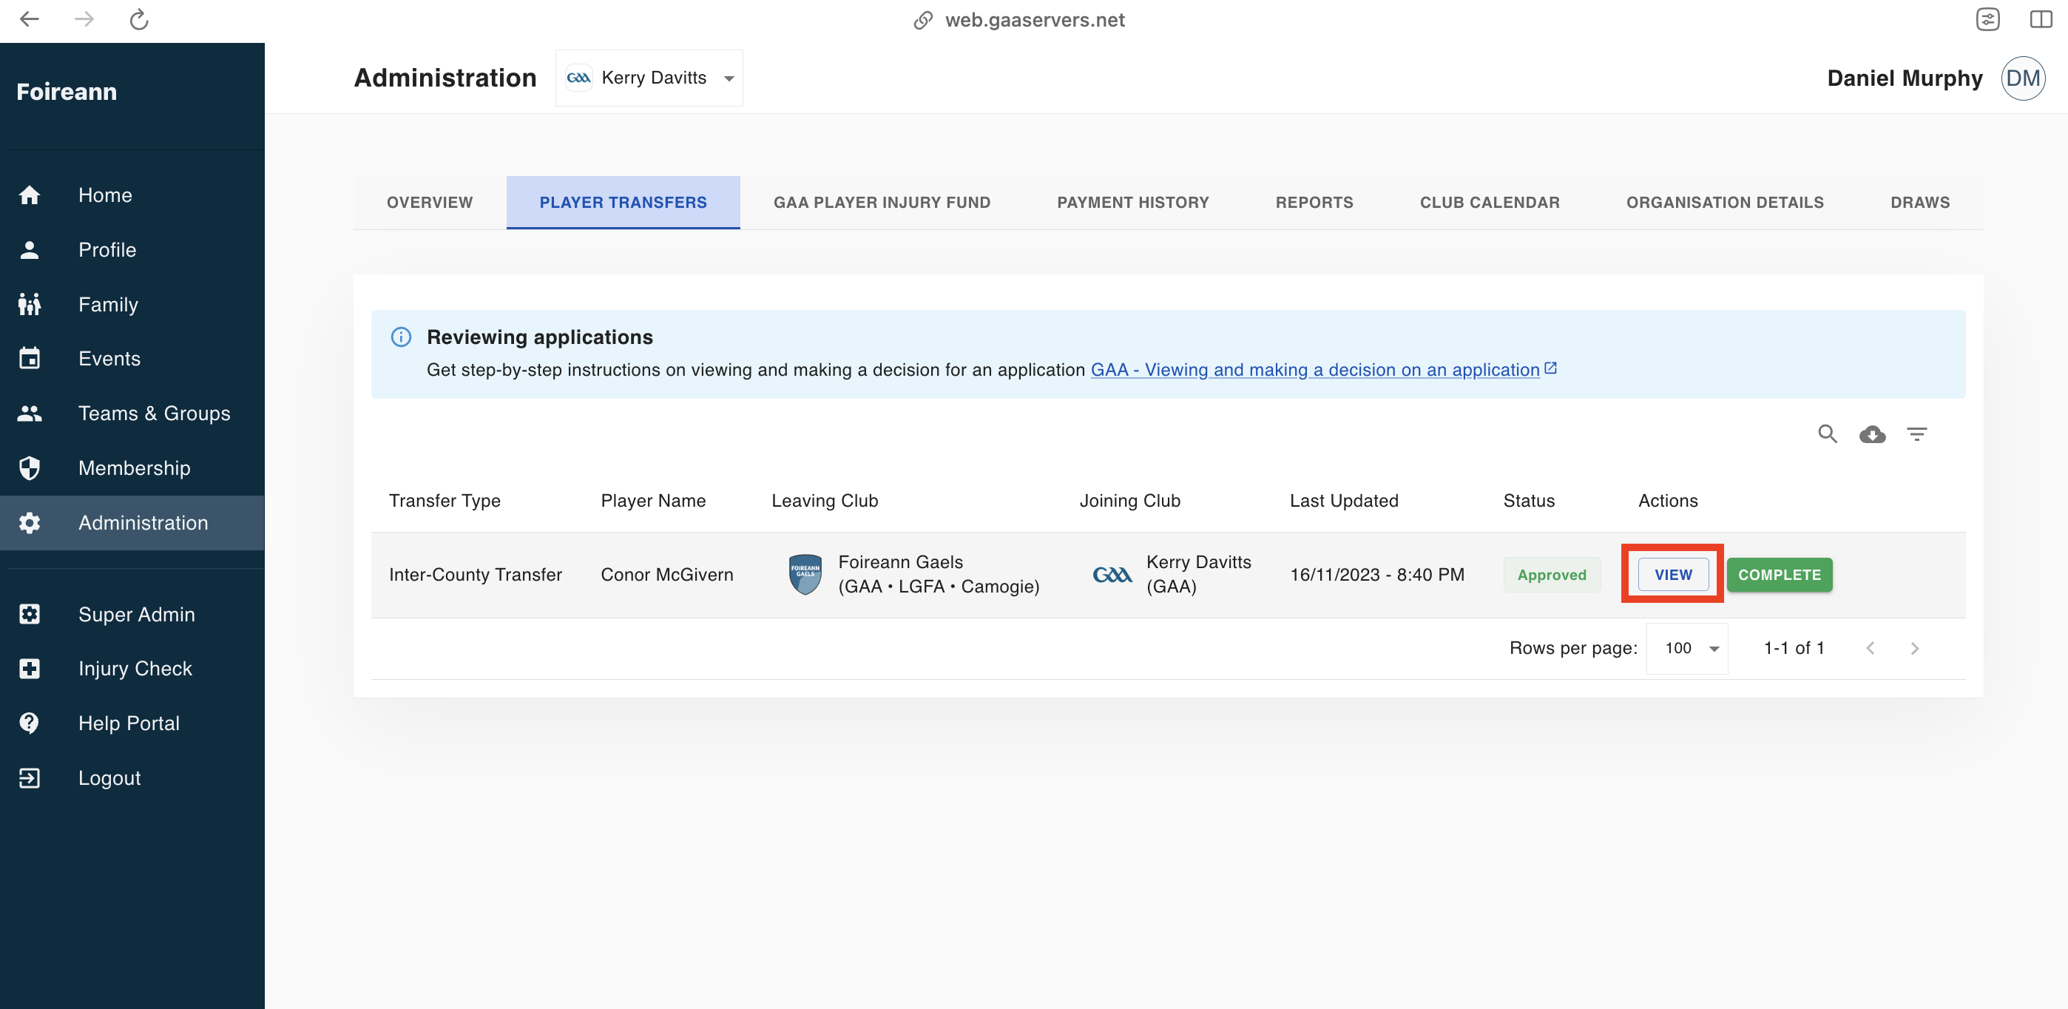This screenshot has width=2068, height=1009.
Task: Open table filter list icon
Action: tap(1917, 434)
